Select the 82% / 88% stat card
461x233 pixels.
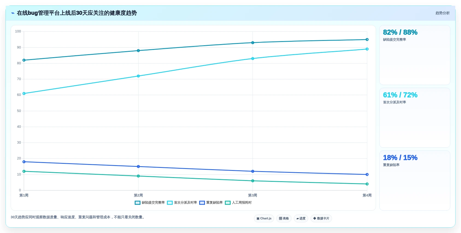click(x=415, y=55)
